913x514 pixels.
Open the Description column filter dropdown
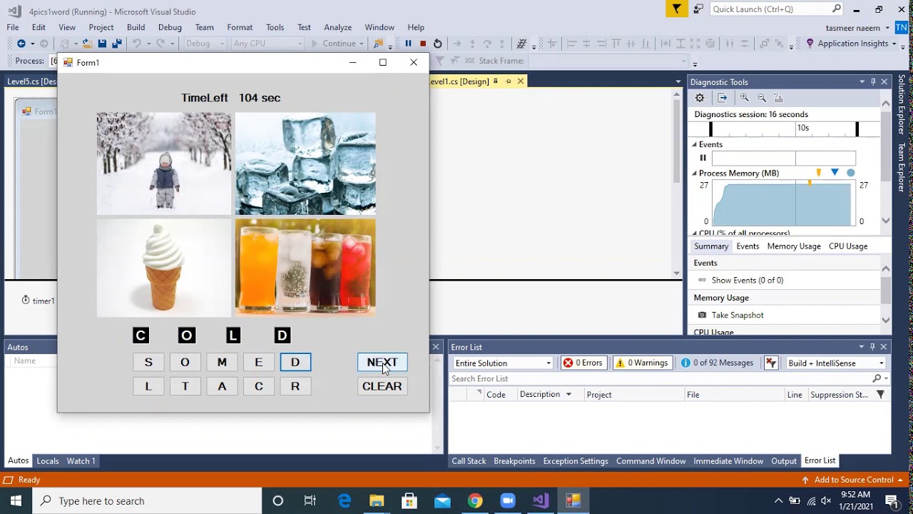(x=568, y=394)
